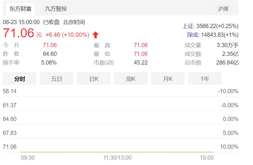The height and width of the screenshot is (165, 253).
Task: Click the 成交量 value 3.30万手
Action: 227,45
